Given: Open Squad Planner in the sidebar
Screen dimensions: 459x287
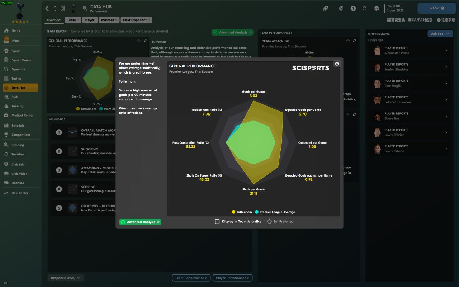Looking at the screenshot, I should [20, 60].
